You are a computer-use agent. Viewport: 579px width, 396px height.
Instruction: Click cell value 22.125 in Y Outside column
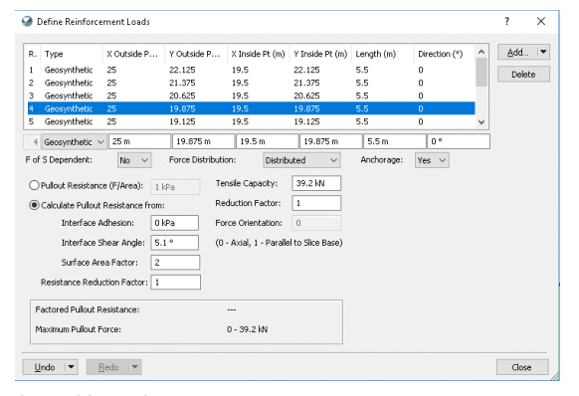[182, 70]
